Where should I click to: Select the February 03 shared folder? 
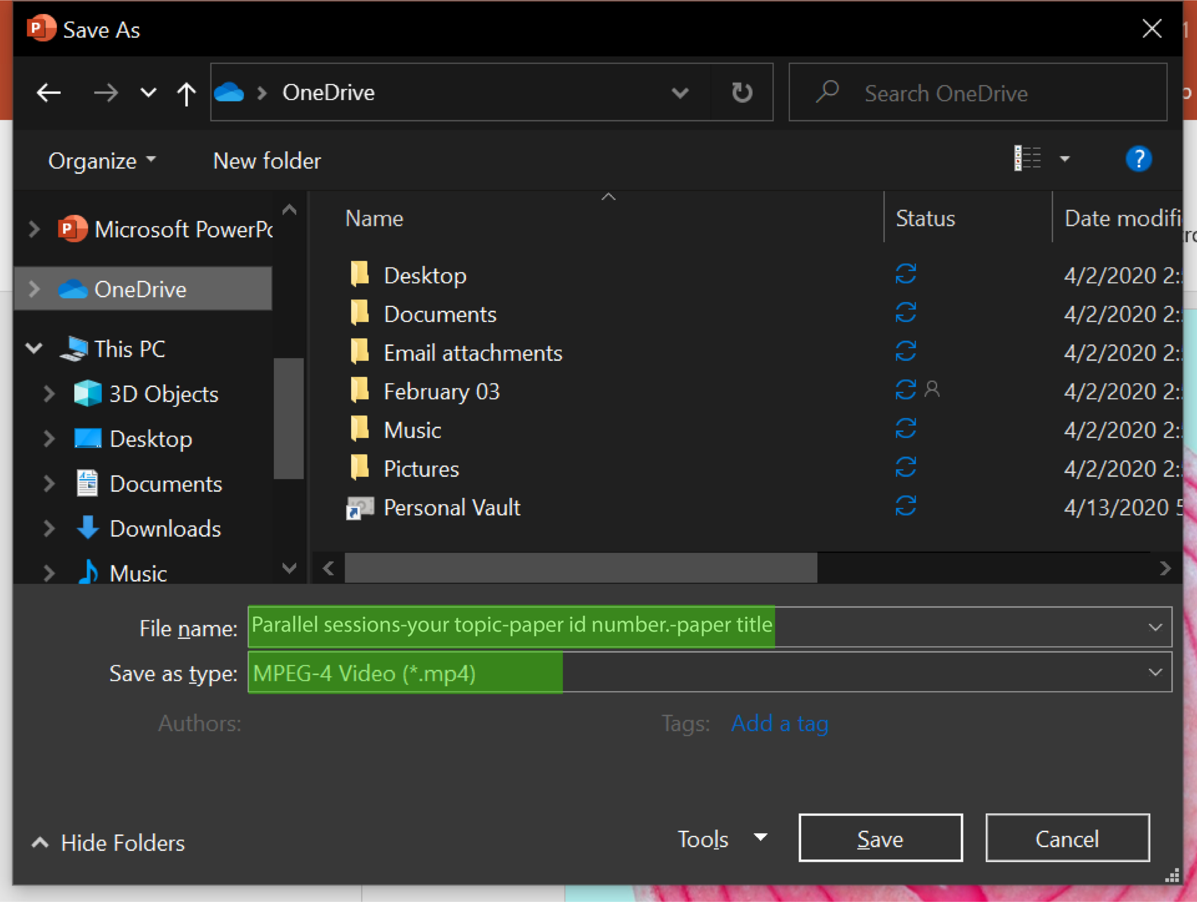tap(441, 391)
